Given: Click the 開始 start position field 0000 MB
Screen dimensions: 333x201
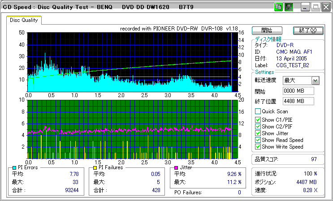Looking at the screenshot, I should pyautogui.click(x=298, y=91).
